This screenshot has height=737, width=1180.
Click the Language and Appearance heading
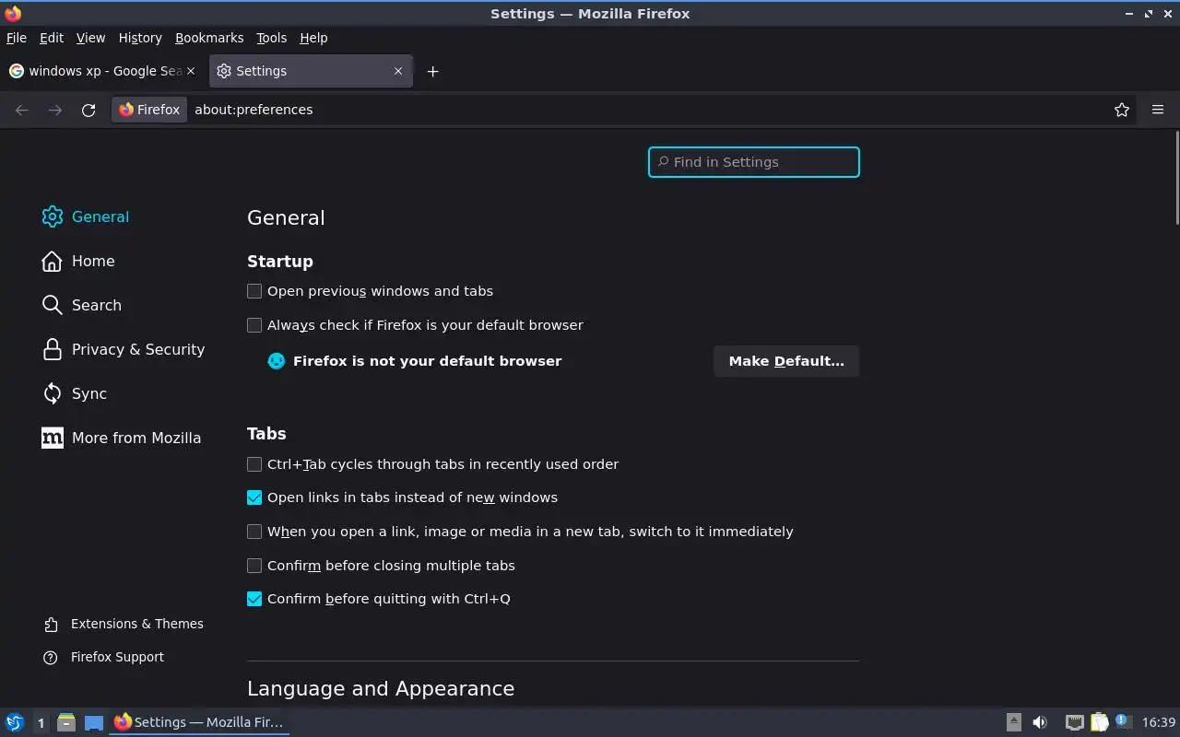(x=381, y=689)
